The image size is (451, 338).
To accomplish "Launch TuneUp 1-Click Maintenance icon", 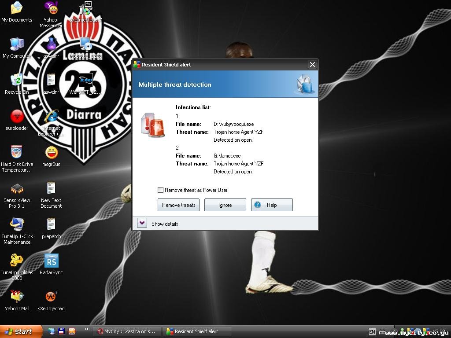I will (x=17, y=231).
